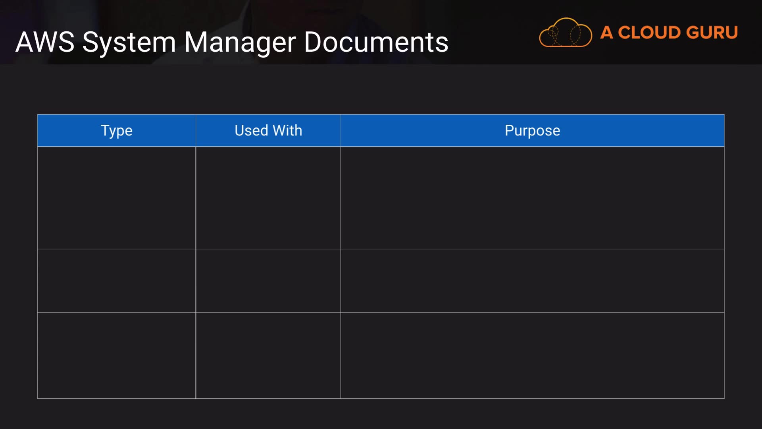Select the Used With column header
This screenshot has width=762, height=429.
[x=268, y=131]
